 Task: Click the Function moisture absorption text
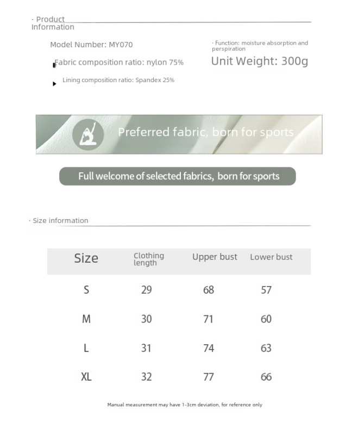click(x=260, y=46)
